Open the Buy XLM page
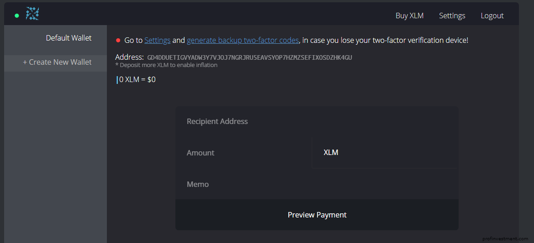 point(409,16)
